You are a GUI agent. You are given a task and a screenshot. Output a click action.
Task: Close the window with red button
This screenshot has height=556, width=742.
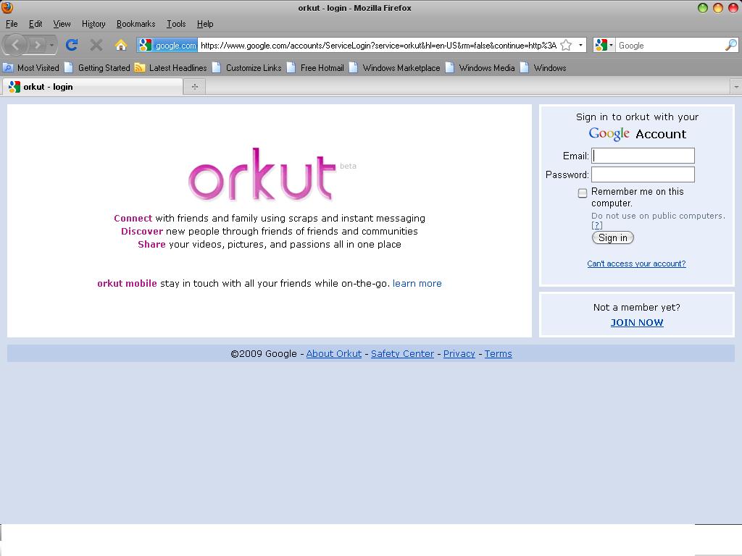[733, 7]
